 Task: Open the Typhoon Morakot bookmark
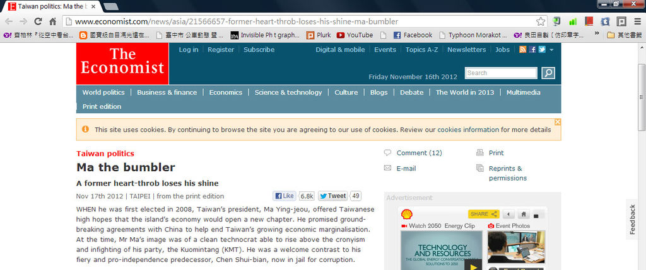(473, 35)
